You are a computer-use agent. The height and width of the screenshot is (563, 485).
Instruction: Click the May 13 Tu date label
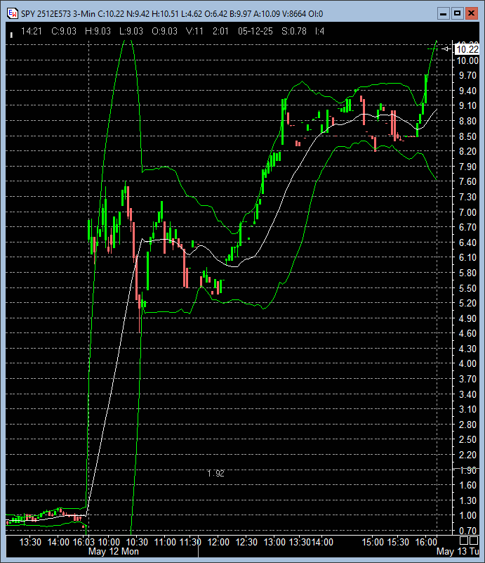458,552
